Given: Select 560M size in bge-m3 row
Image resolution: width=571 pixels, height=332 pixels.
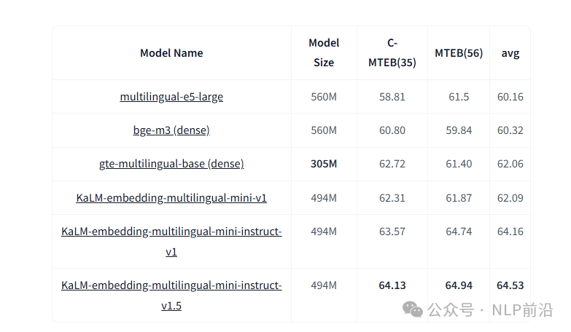Looking at the screenshot, I should point(324,130).
